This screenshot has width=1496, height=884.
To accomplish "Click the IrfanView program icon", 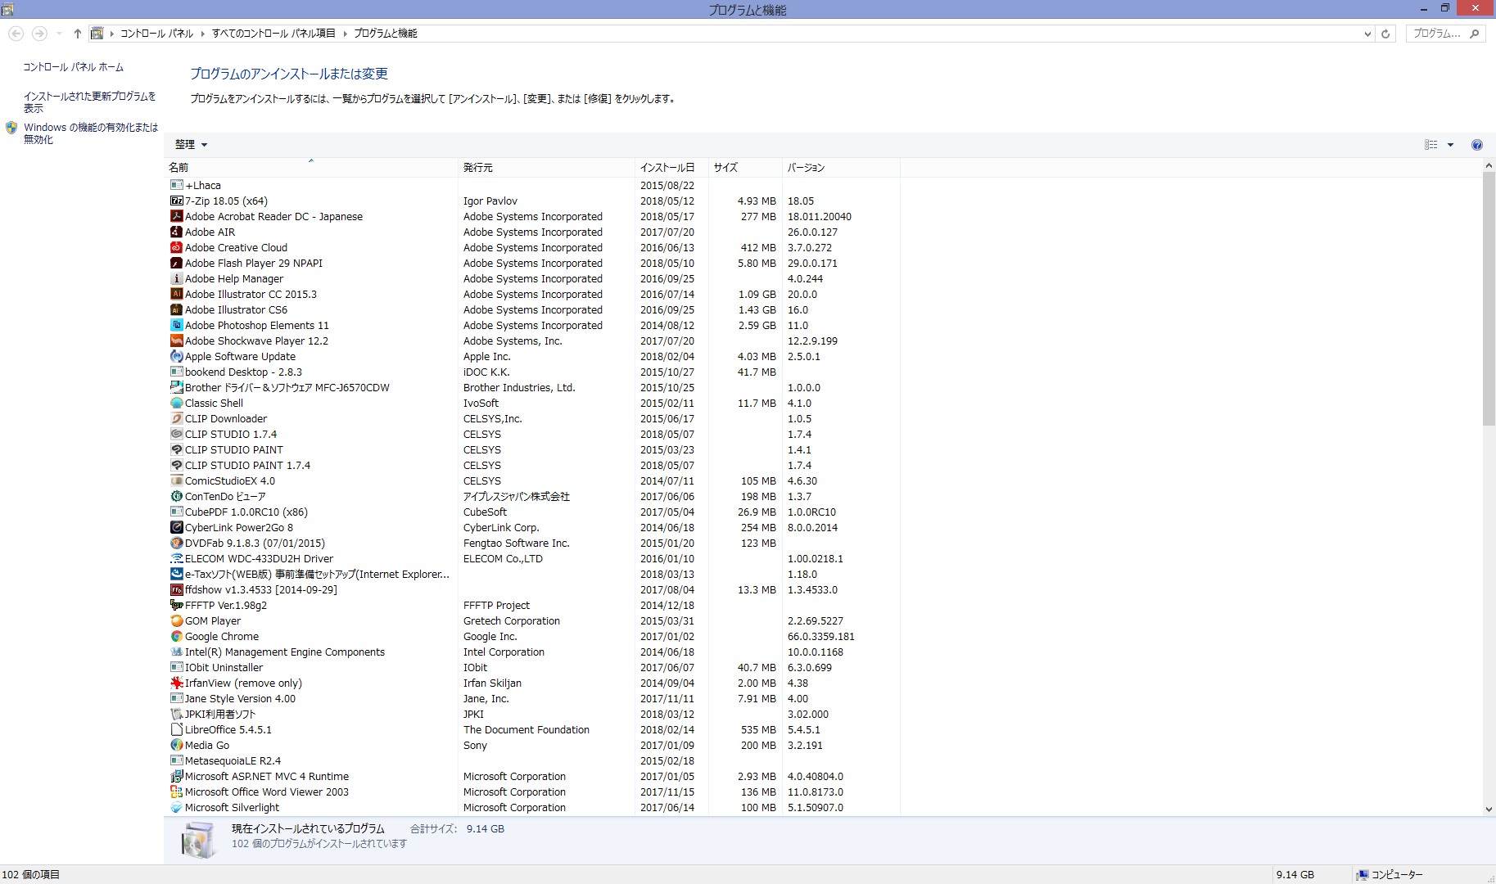I will pyautogui.click(x=176, y=683).
